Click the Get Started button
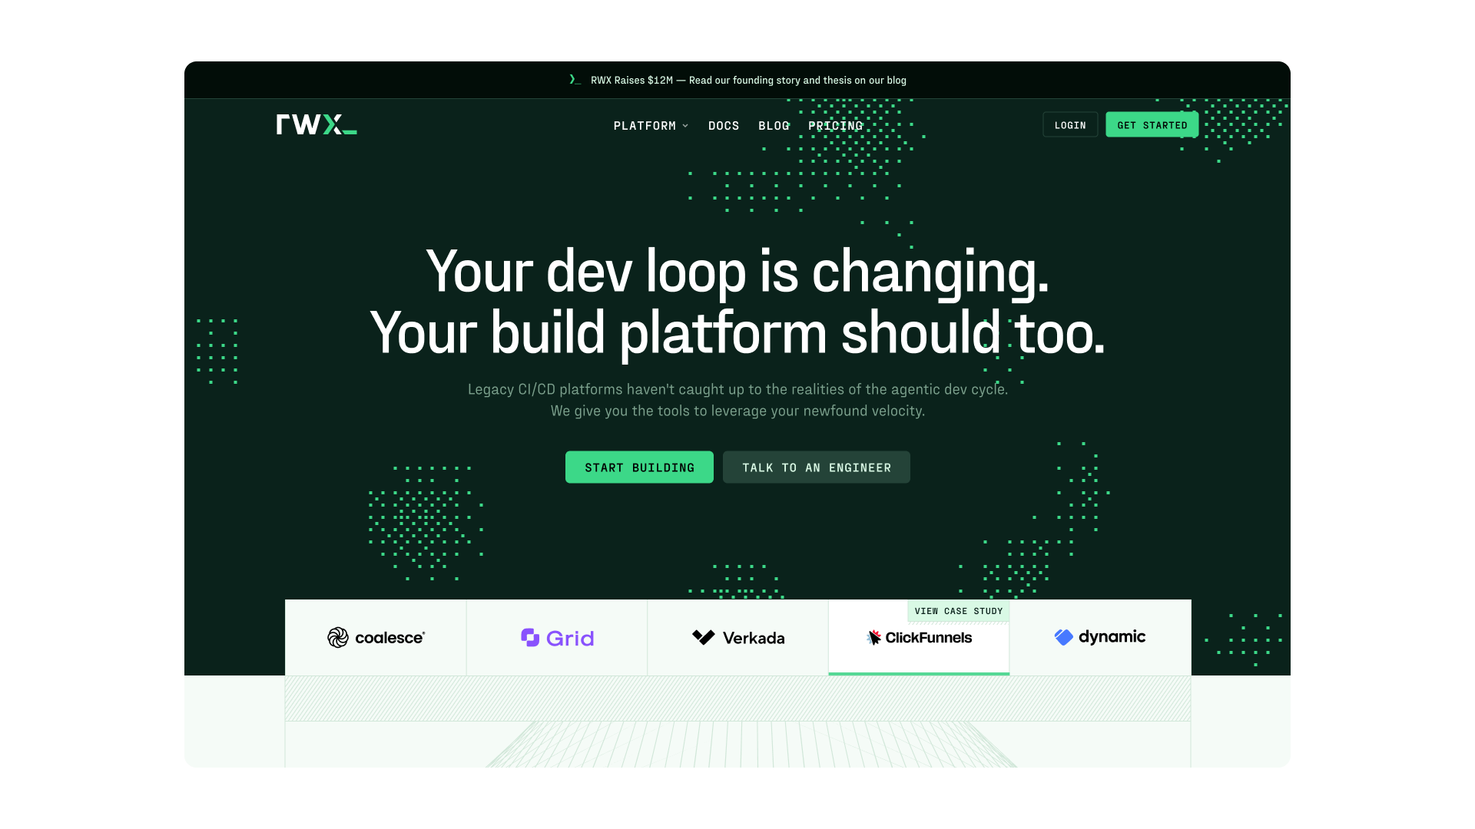Screen dimensions: 1475x829 [1152, 125]
